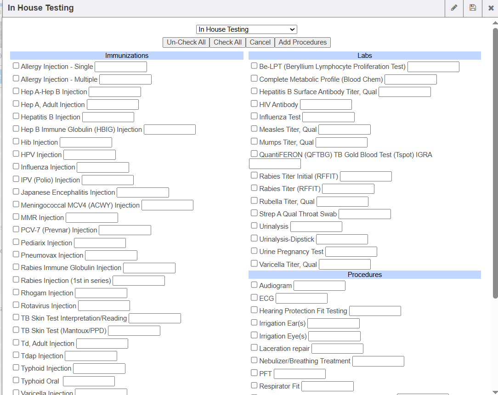Tick the HIV Antibody checkbox
498x395 pixels.
[254, 104]
